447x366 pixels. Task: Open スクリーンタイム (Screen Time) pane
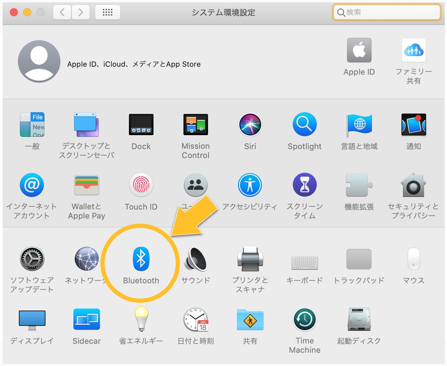coord(305,185)
